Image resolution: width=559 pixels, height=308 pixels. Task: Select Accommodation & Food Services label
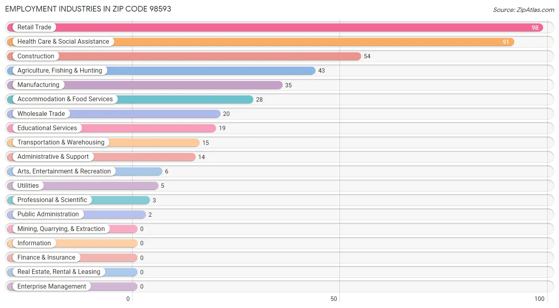click(x=65, y=99)
